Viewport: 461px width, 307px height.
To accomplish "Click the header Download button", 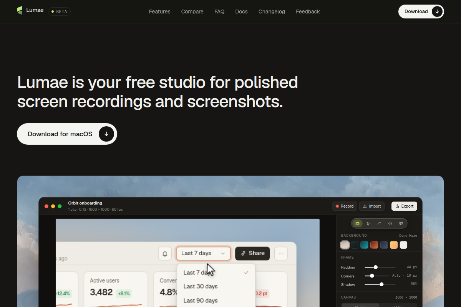I will (x=421, y=12).
